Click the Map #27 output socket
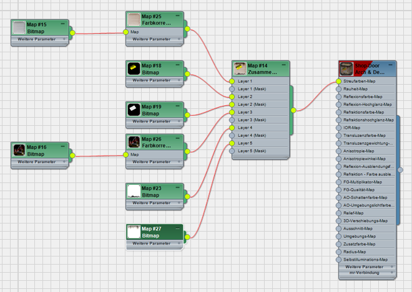Viewport: 412px width, 292px height. 187,237
